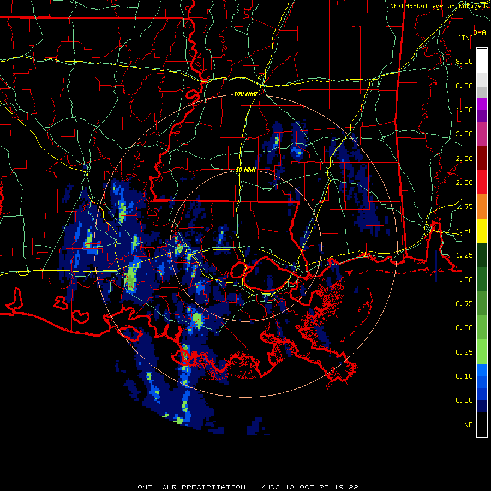Click the 100 NMI range ring label

[245, 94]
